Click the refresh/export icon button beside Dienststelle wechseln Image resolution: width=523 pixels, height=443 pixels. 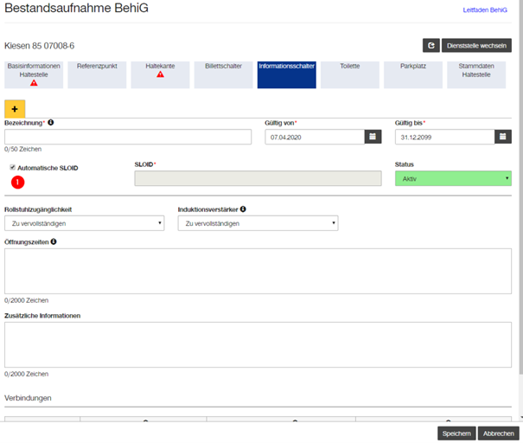pyautogui.click(x=431, y=45)
